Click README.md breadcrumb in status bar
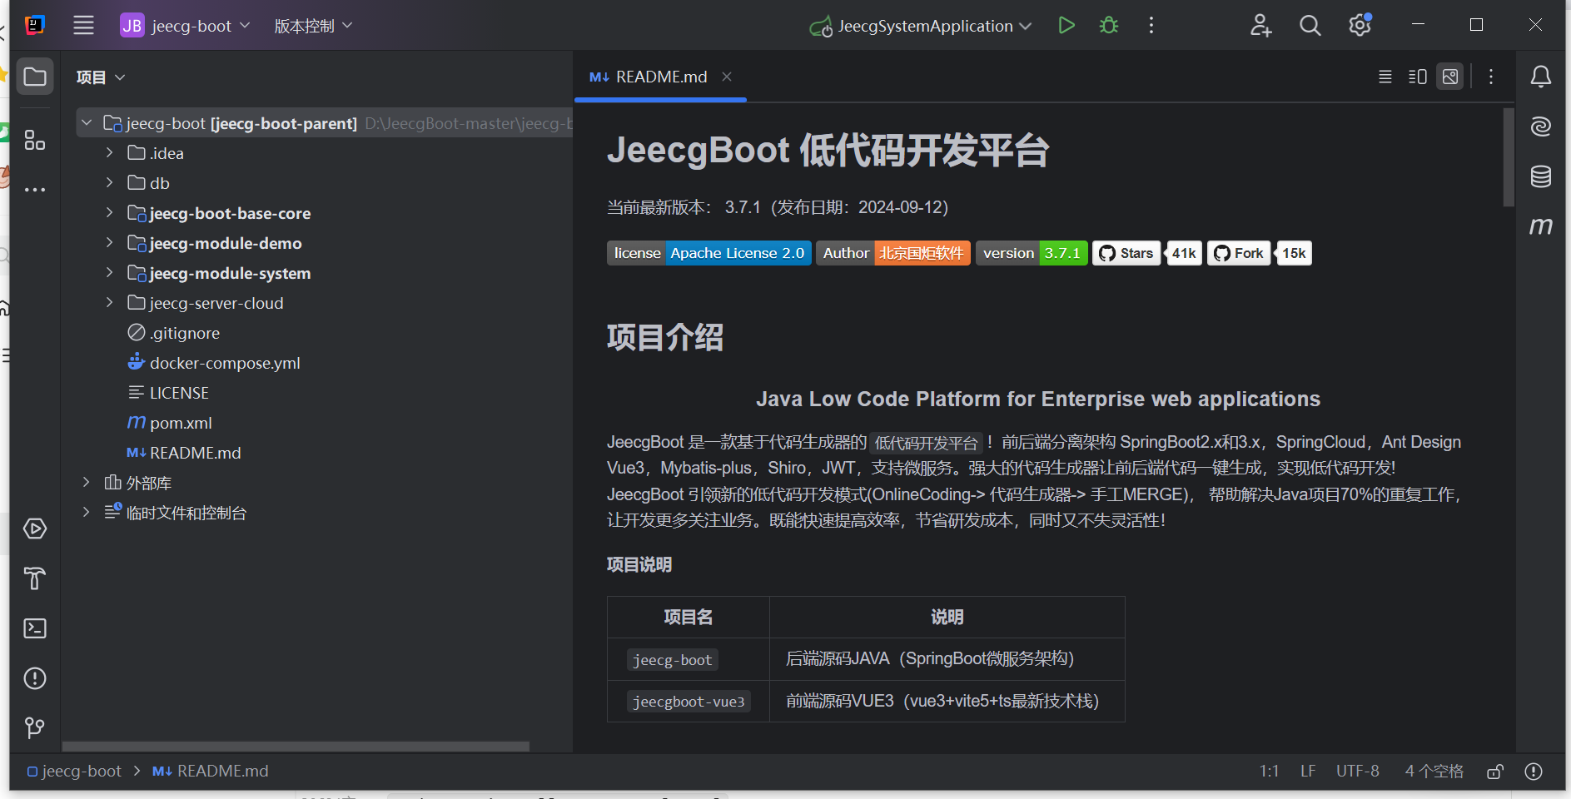The image size is (1571, 799). [x=211, y=772]
